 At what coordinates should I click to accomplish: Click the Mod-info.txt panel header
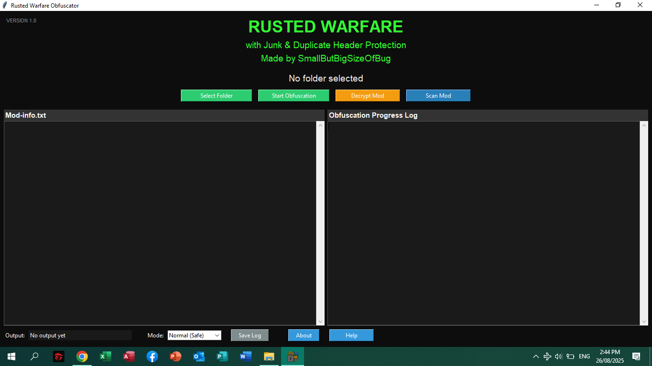(164, 115)
